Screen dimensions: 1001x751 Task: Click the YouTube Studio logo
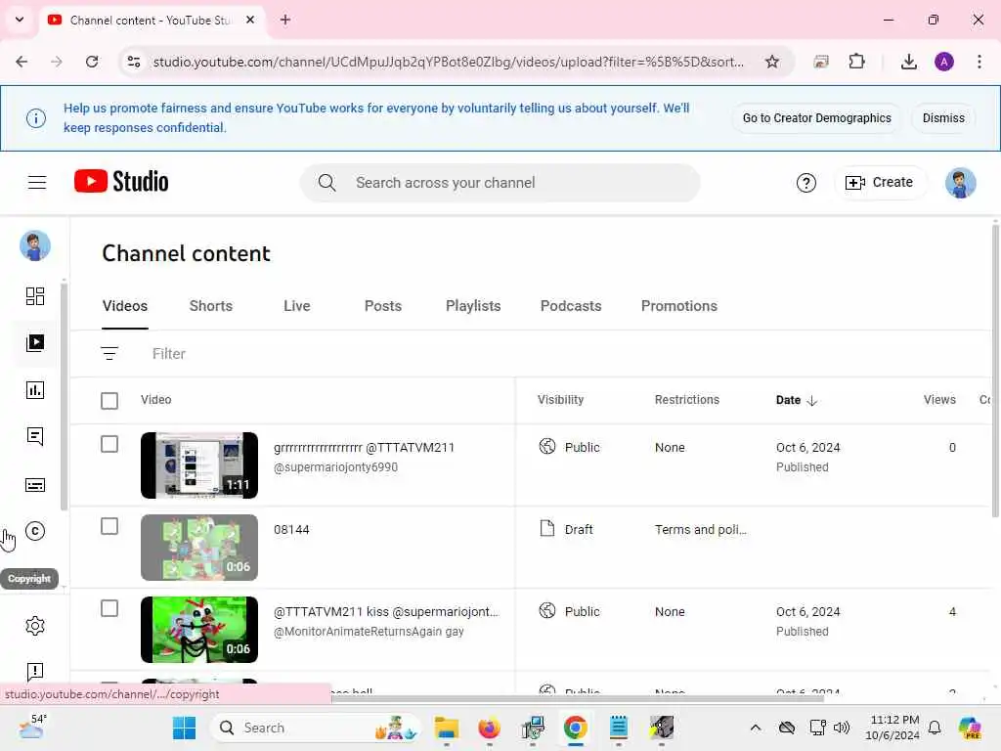(121, 182)
